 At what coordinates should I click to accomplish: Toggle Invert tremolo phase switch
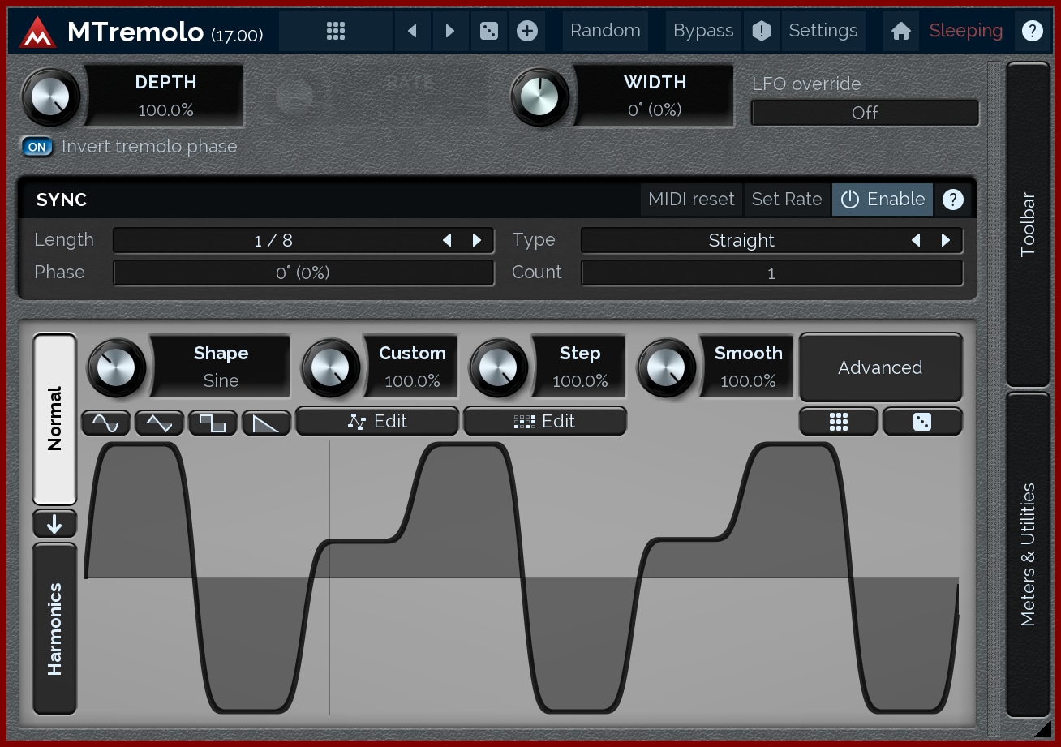(37, 147)
